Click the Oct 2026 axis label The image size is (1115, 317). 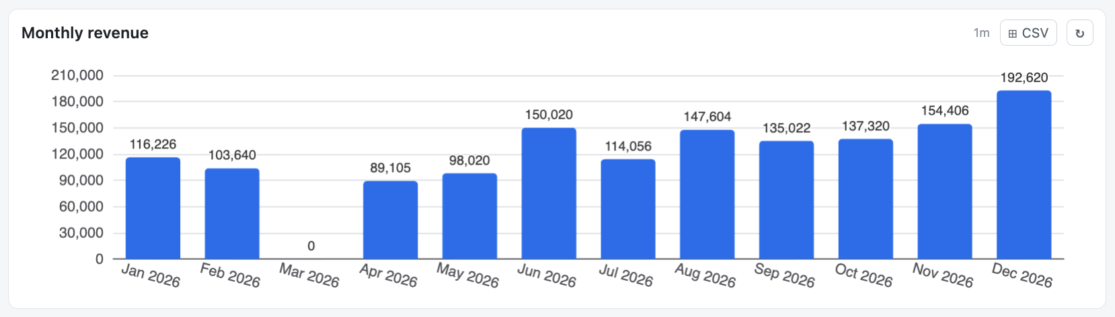point(863,275)
